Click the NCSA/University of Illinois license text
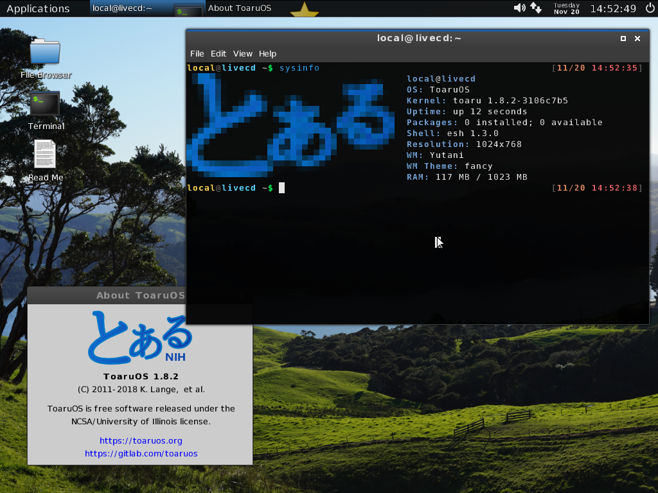 (x=141, y=421)
